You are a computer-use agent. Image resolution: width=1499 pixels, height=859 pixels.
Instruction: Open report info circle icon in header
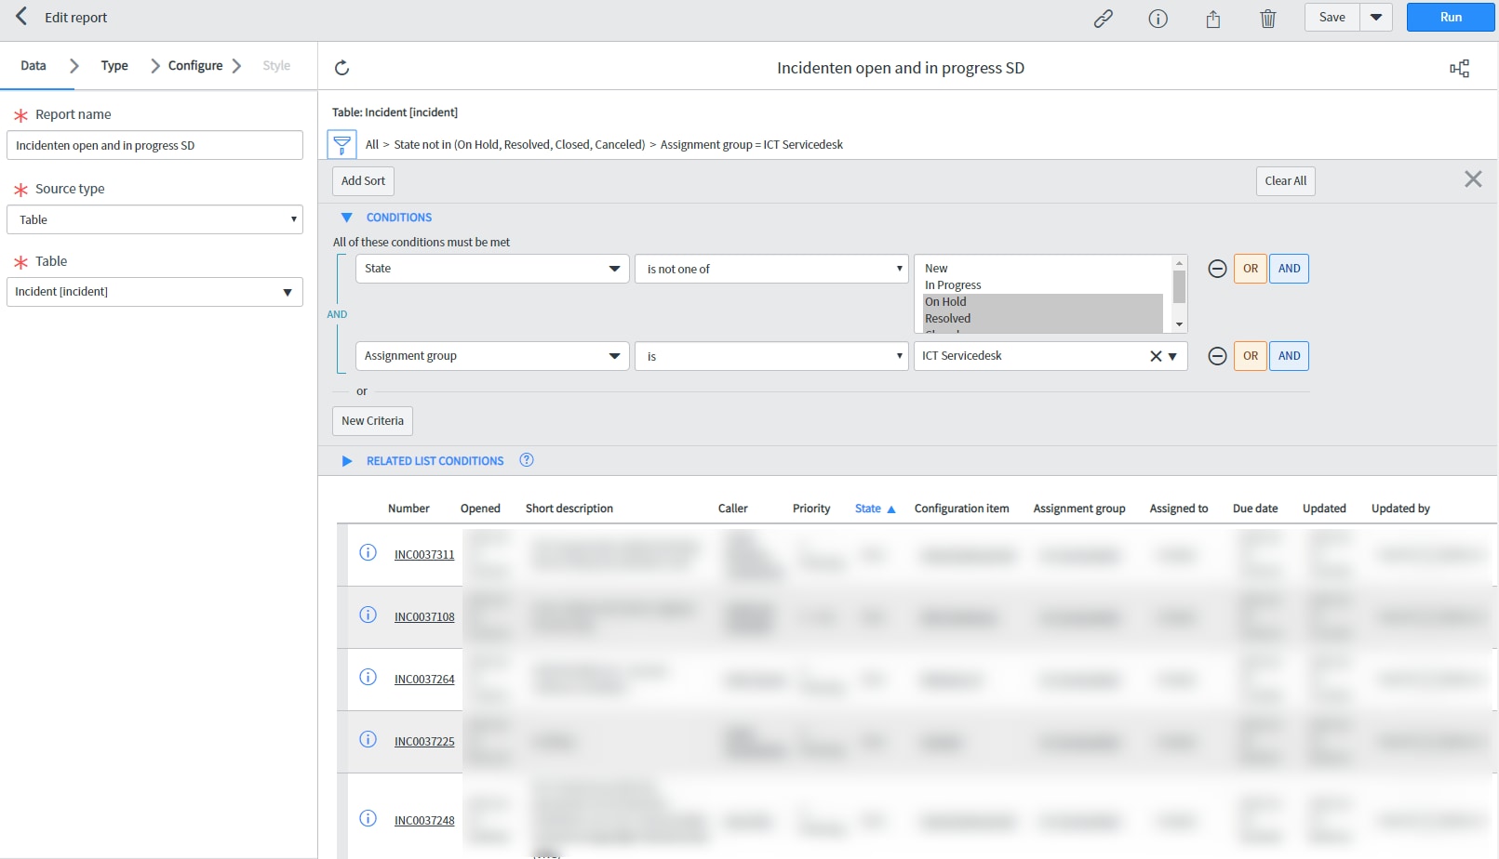[1158, 19]
